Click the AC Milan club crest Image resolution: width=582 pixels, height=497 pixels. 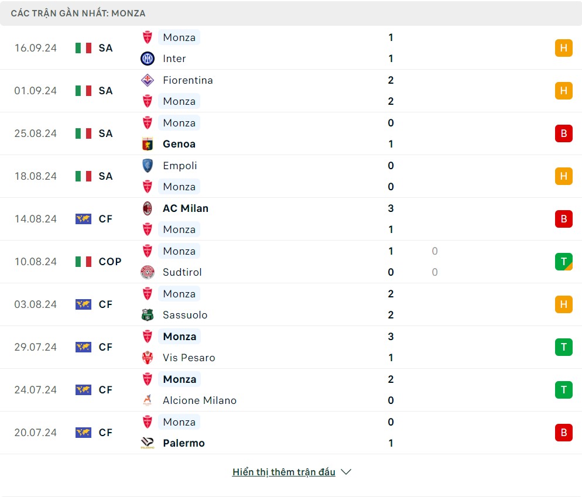tap(148, 208)
